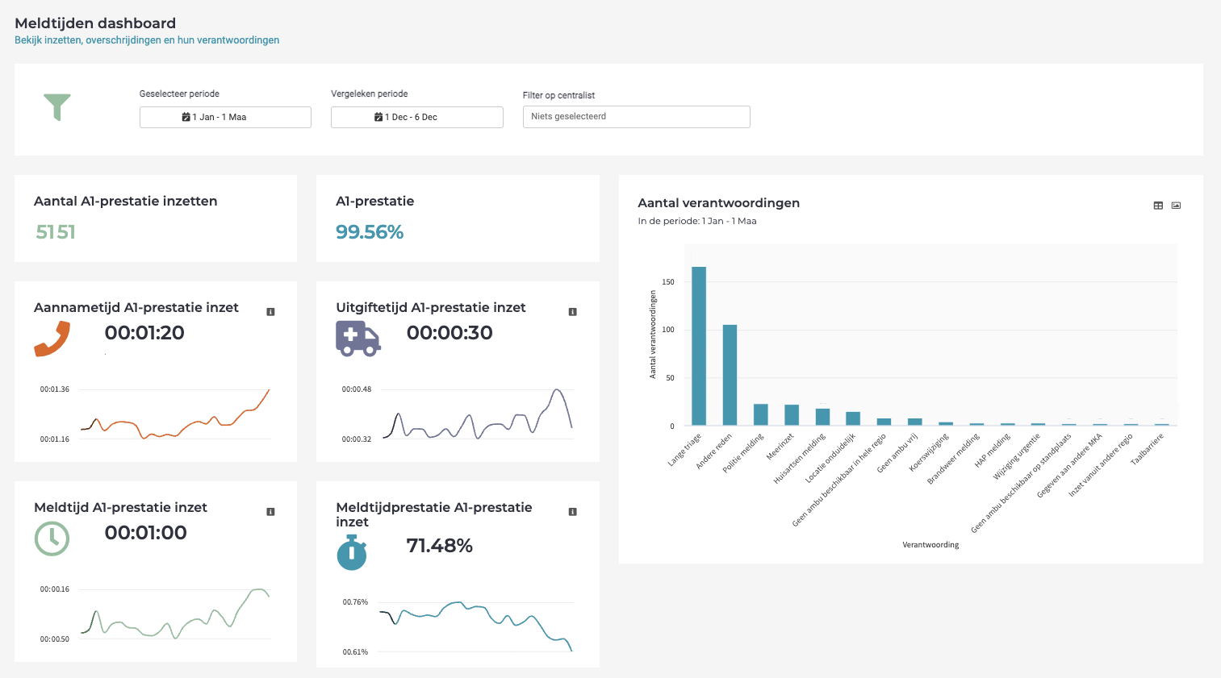Click the Bekijk inzetten subtitle text
Screen dimensions: 1221x678
[x=147, y=40]
